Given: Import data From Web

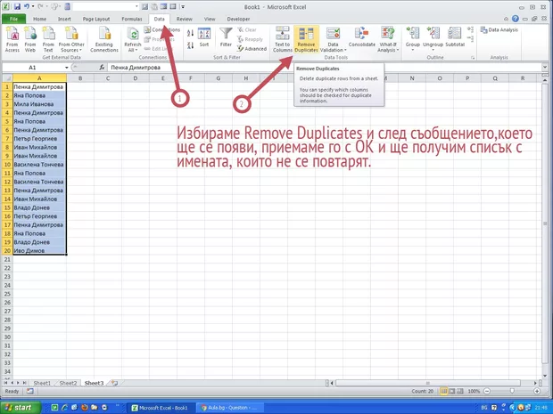Looking at the screenshot, I should tap(30, 38).
